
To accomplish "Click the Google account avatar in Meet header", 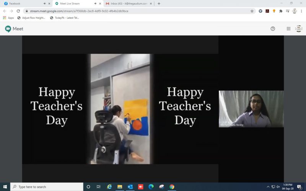I will pos(299,29).
